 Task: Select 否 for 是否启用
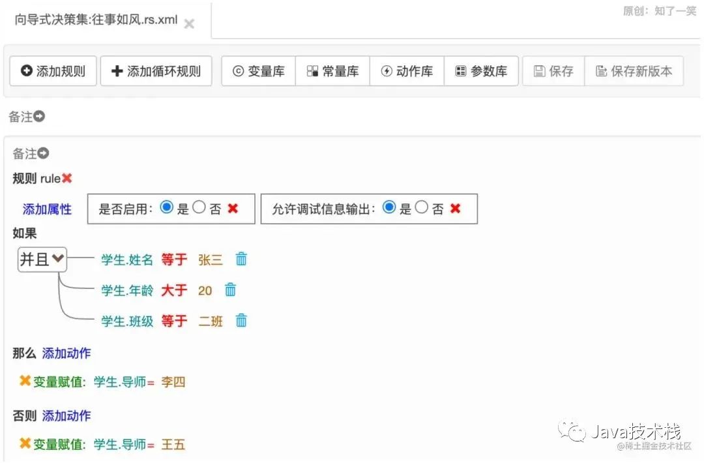coord(199,207)
